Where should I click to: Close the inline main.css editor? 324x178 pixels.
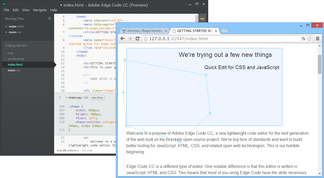60,97
